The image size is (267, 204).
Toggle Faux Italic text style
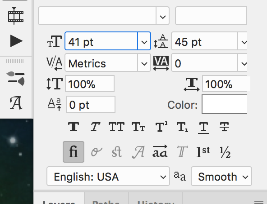95,127
